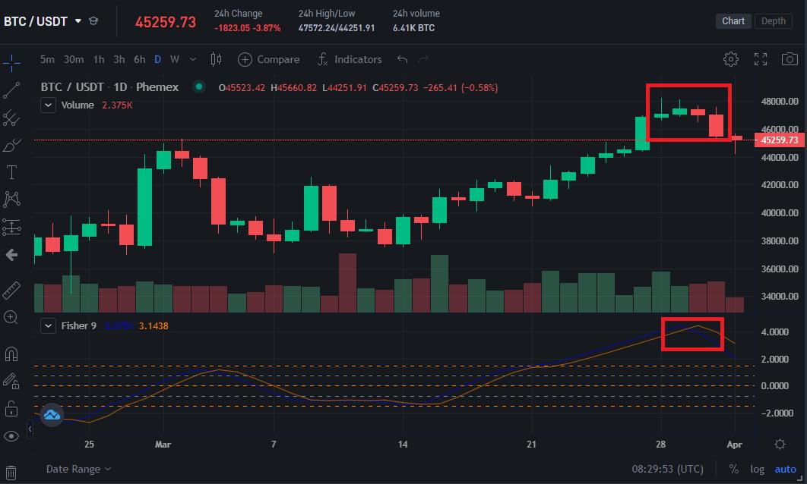Open the XABCD pattern tool
This screenshot has height=484, width=807.
pos(12,198)
